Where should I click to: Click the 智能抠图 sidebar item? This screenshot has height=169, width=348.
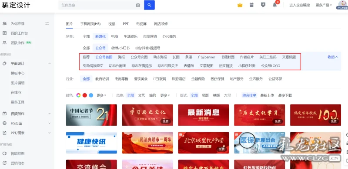click(x=17, y=153)
